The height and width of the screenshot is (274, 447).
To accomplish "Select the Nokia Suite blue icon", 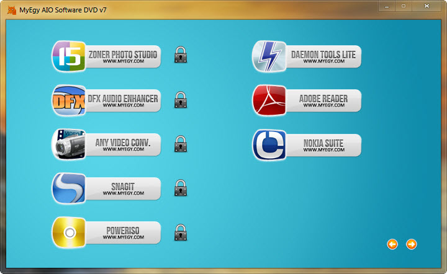I will (269, 144).
